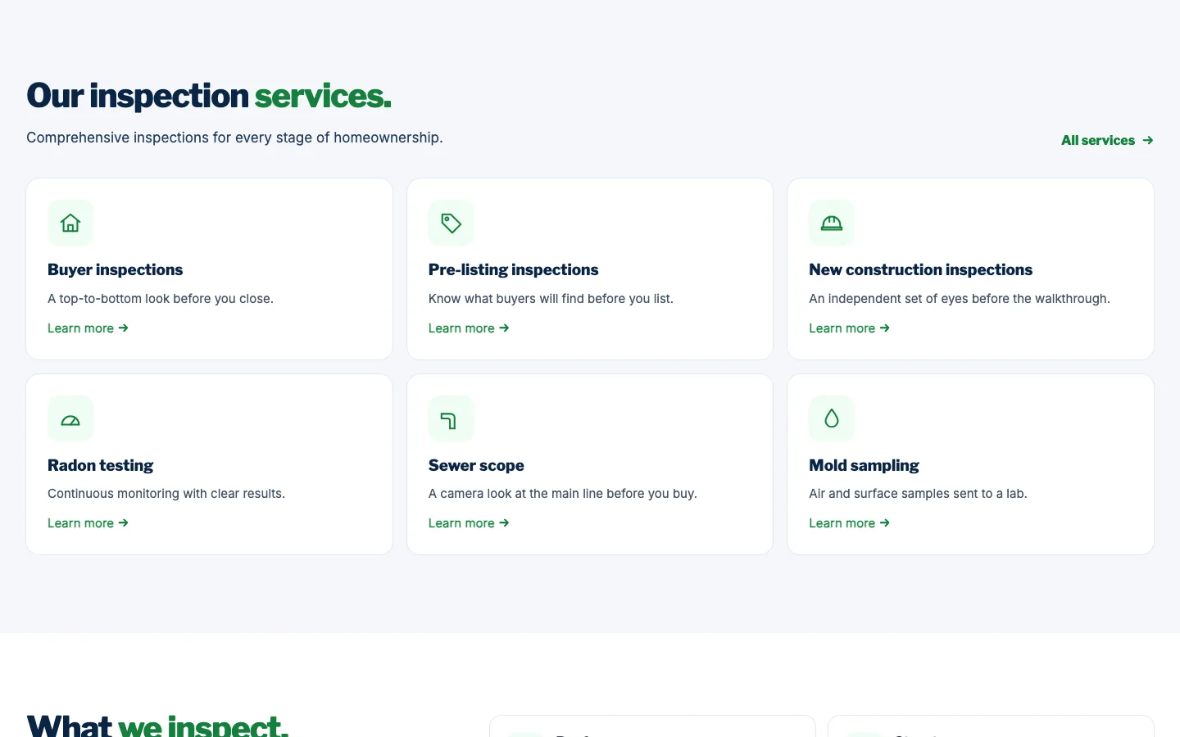The width and height of the screenshot is (1180, 737).
Task: Click the house icon for Buyer inspections
Action: (70, 223)
